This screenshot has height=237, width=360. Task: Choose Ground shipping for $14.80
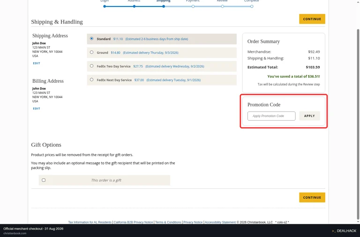point(91,52)
